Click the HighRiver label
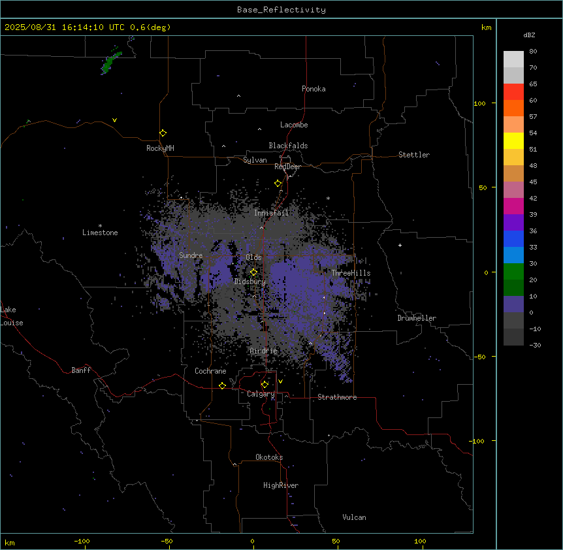The width and height of the screenshot is (563, 550). [x=281, y=485]
